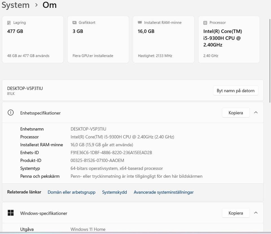Copy device specs with Enhetsspecifikationer Kopiera
Viewport: 271px width, 234px height.
(x=236, y=113)
